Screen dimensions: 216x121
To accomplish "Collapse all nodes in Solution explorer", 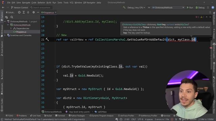I will click(28, 12).
